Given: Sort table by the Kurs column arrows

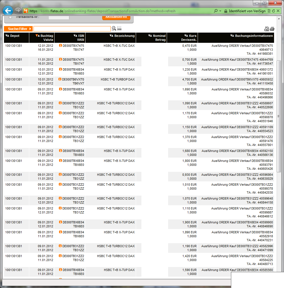Looking at the screenshot, I should 186,36.
